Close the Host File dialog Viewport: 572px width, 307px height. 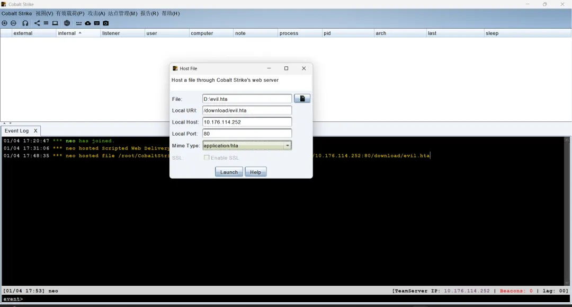tap(303, 68)
